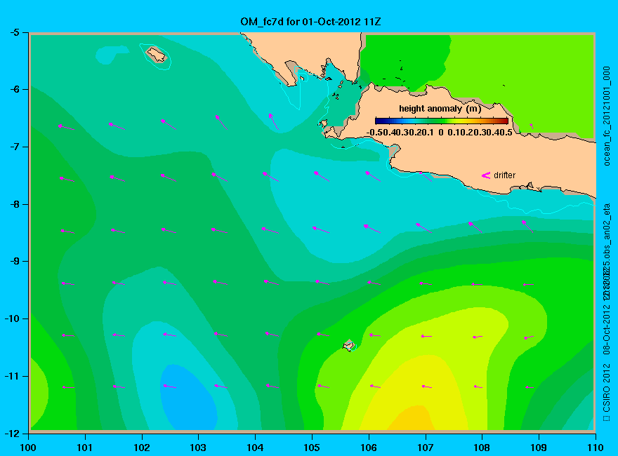Click the small island south of Java near 105.6
The width and height of the screenshot is (618, 456).
[348, 345]
